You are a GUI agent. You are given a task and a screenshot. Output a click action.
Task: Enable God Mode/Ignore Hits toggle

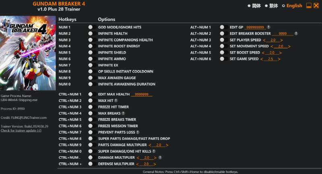[91, 27]
